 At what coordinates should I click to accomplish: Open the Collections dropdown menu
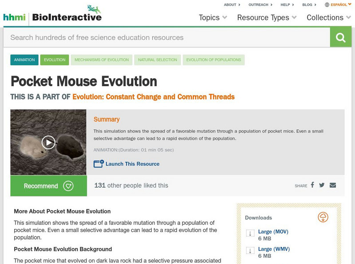pos(329,18)
